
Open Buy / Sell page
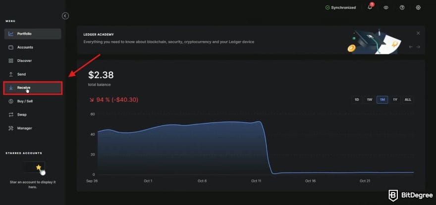pyautogui.click(x=33, y=101)
